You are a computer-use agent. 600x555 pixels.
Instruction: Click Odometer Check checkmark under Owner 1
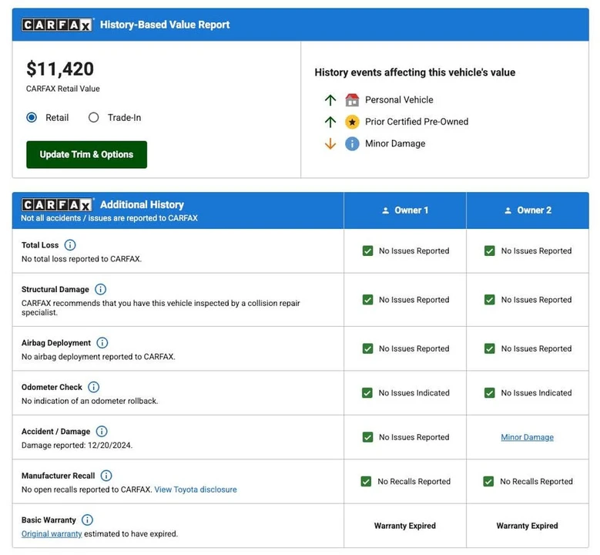[x=367, y=393]
